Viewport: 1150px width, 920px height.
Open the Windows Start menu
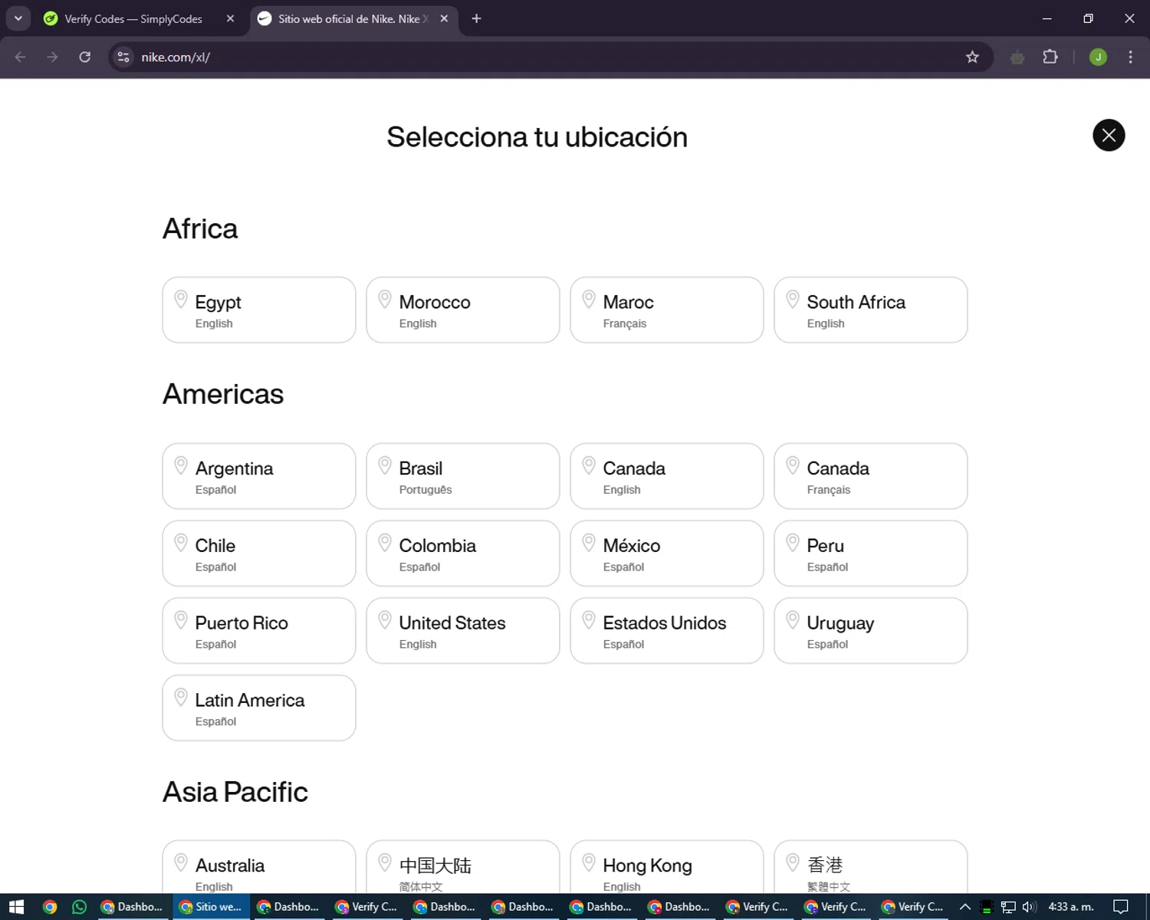pyautogui.click(x=17, y=907)
